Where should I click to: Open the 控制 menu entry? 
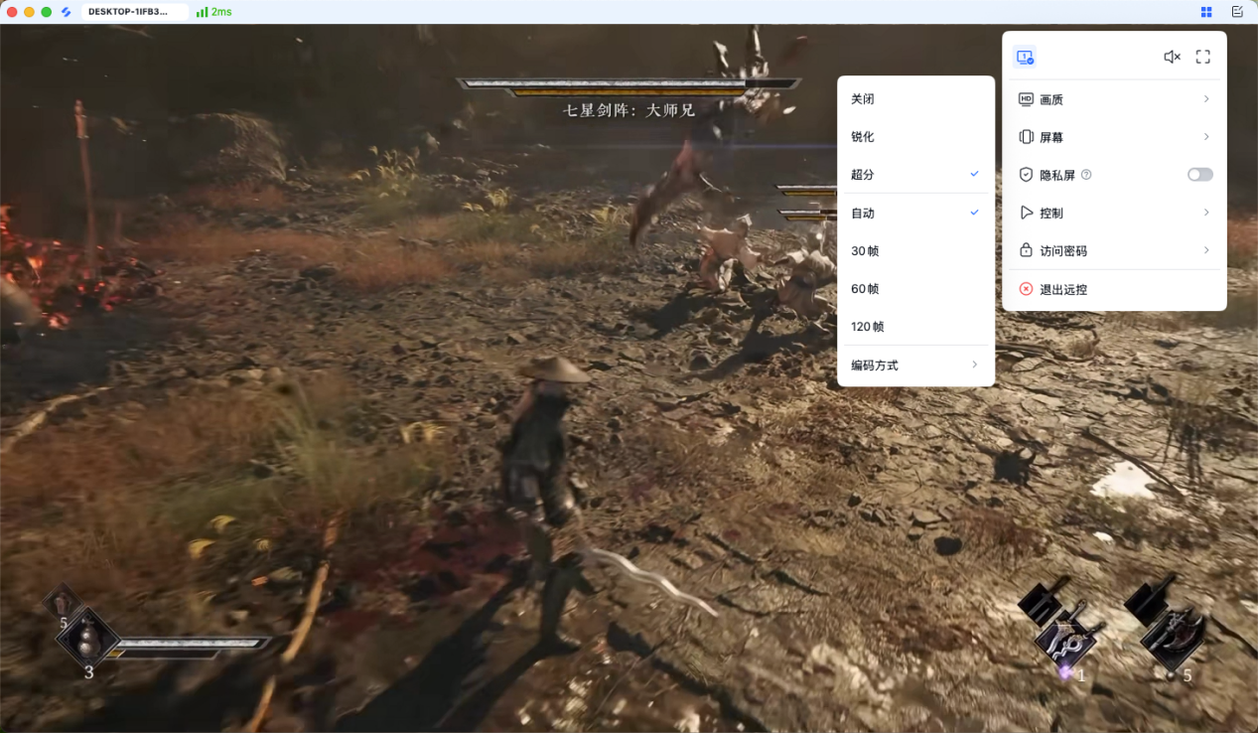click(x=1114, y=213)
